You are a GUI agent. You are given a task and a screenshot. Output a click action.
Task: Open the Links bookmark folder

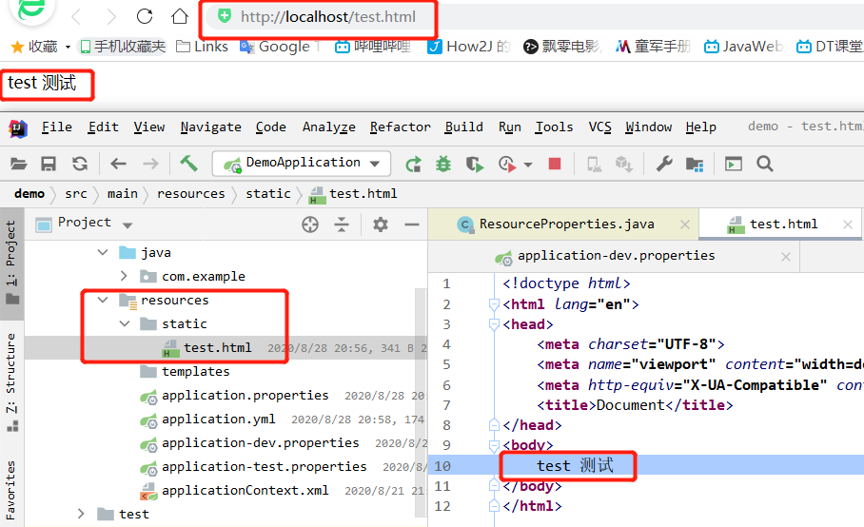pyautogui.click(x=202, y=47)
